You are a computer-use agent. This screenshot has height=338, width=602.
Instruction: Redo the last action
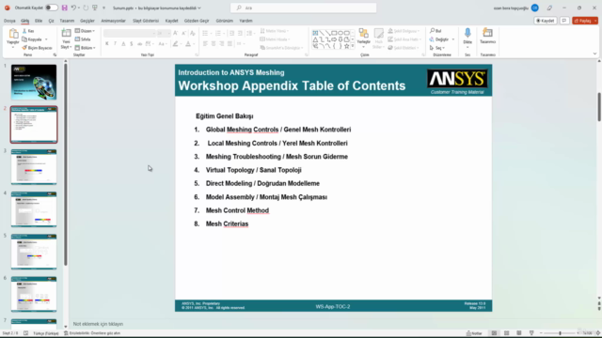click(86, 8)
